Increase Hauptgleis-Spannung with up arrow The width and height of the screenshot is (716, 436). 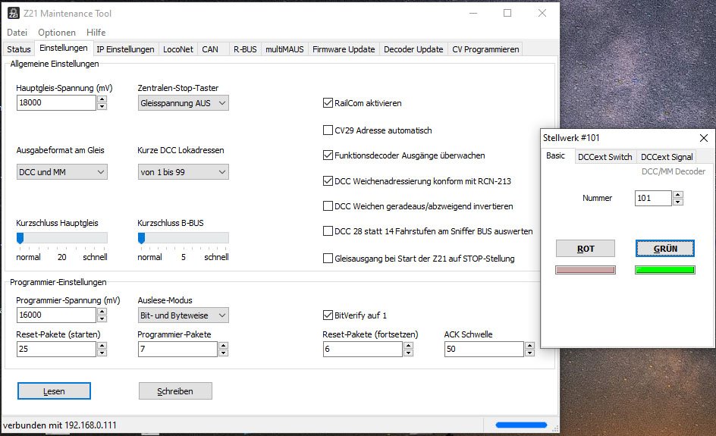[102, 99]
